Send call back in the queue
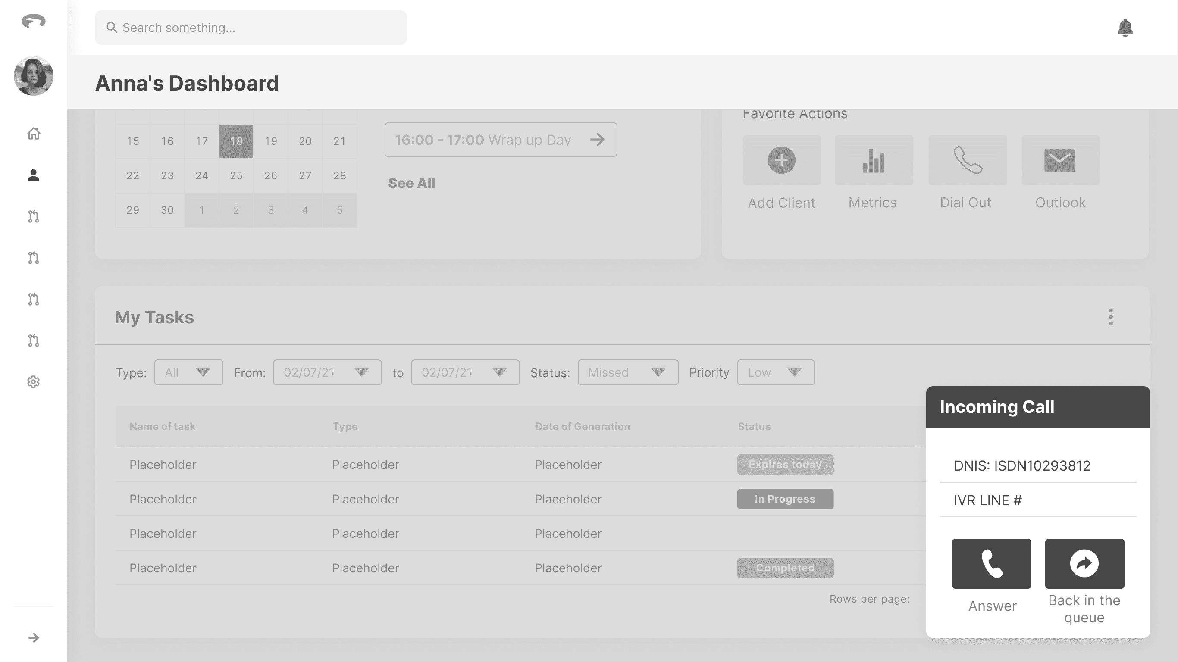The image size is (1178, 662). point(1084,563)
